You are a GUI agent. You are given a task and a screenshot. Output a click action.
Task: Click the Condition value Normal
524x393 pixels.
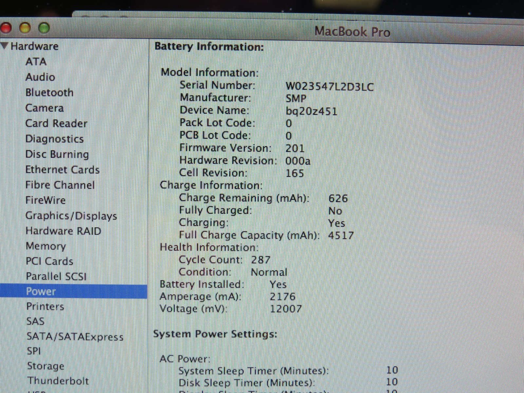click(x=269, y=272)
